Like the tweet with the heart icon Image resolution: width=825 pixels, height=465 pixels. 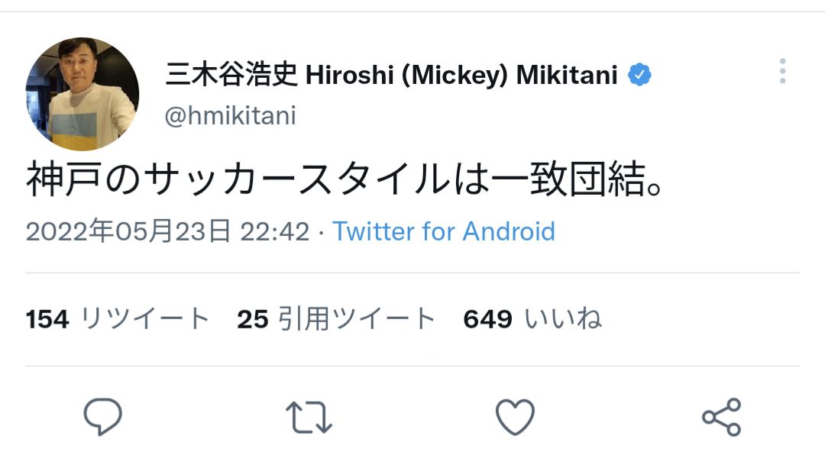click(515, 417)
